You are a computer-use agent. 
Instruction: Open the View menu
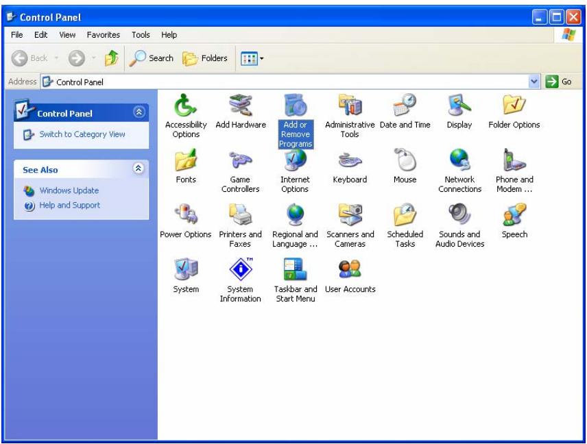67,35
